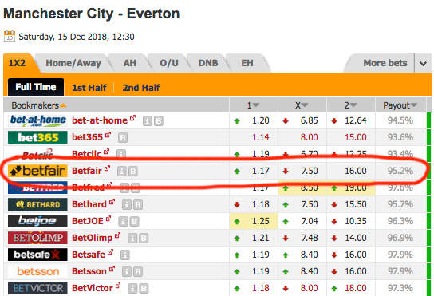Click the BetVictor logo thumbnail

[x=37, y=288]
